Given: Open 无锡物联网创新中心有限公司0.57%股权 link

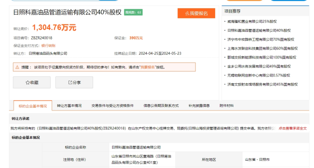Looking at the screenshot, I should tap(259, 75).
